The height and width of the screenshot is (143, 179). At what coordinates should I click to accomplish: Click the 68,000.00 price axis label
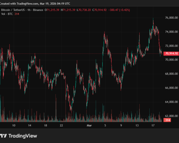pyautogui.click(x=171, y=74)
